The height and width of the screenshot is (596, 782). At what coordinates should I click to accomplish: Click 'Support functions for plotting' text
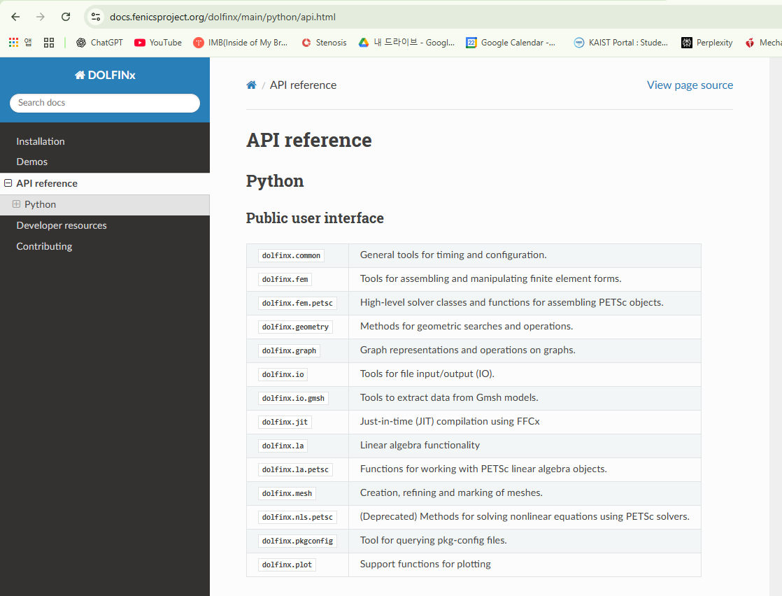tap(425, 564)
